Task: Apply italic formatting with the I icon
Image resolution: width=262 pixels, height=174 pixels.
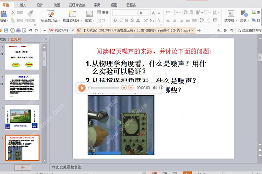Action: coord(121,20)
